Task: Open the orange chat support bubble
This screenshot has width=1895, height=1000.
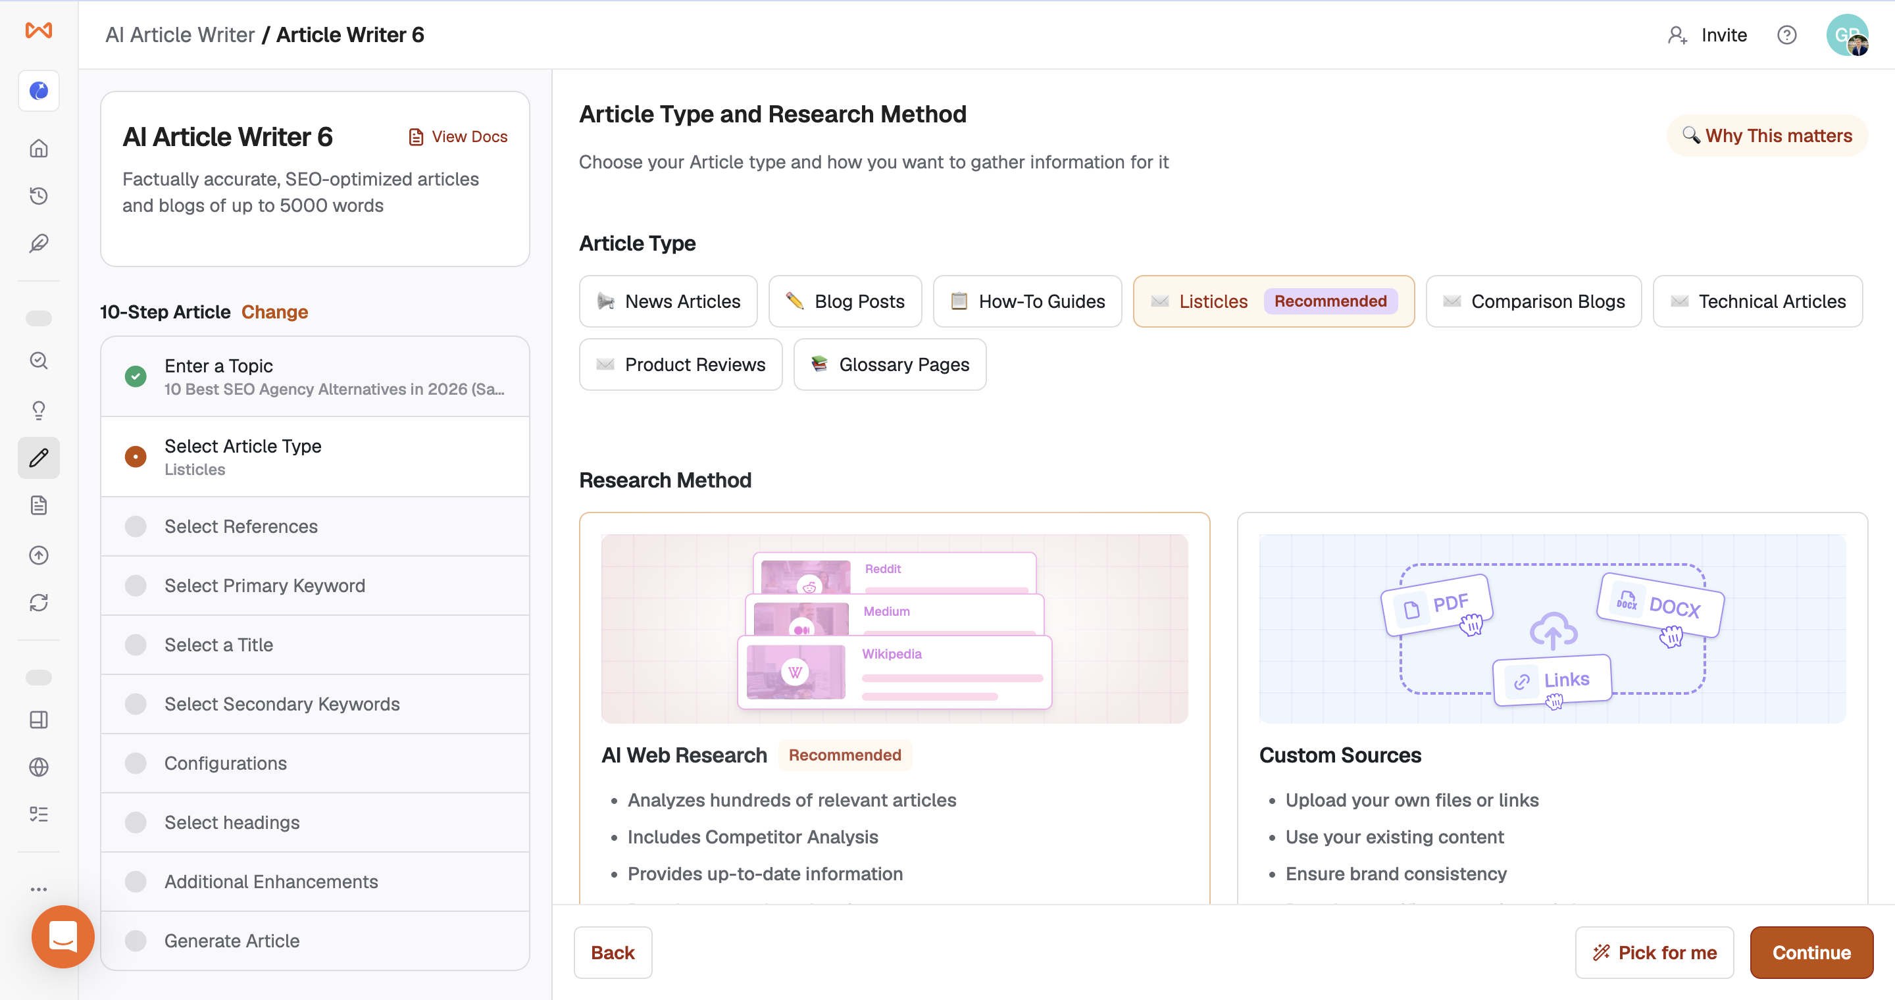Action: (63, 936)
